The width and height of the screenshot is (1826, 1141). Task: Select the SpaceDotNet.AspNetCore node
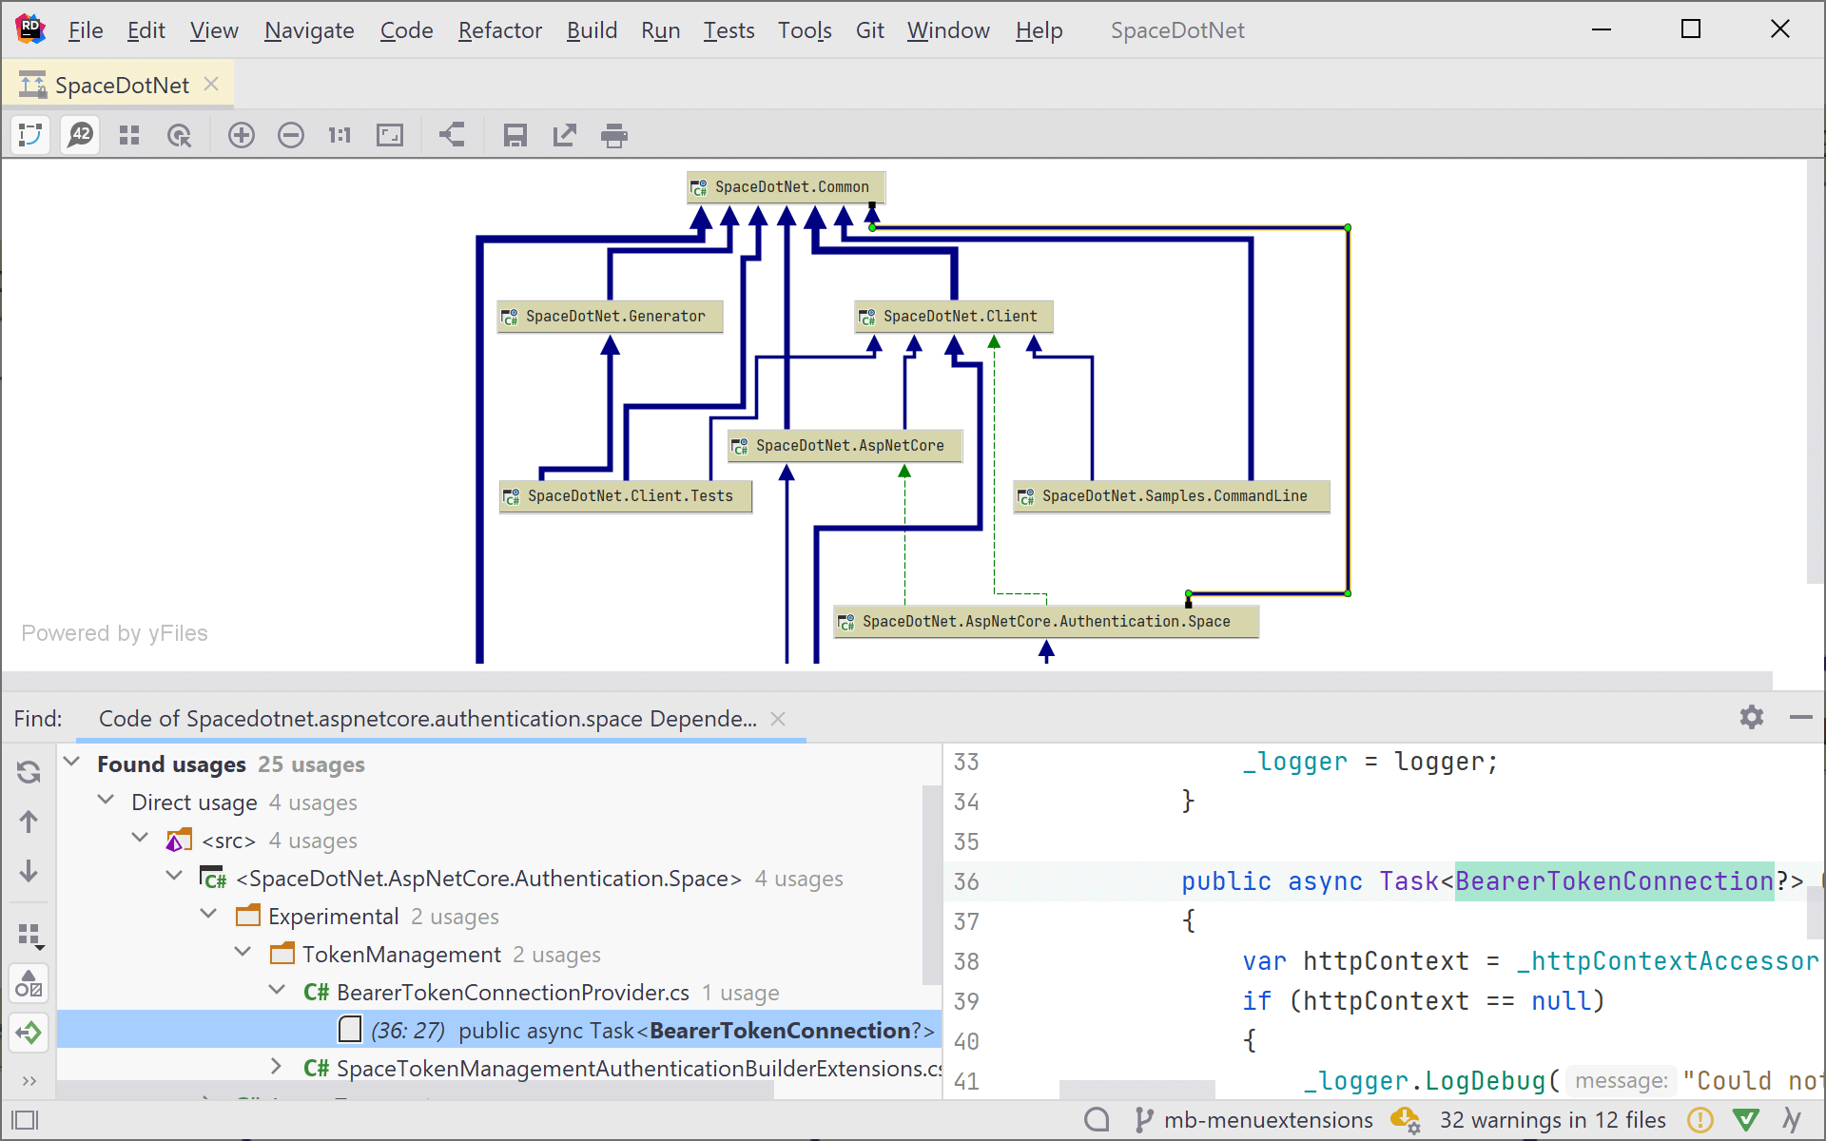tap(845, 446)
